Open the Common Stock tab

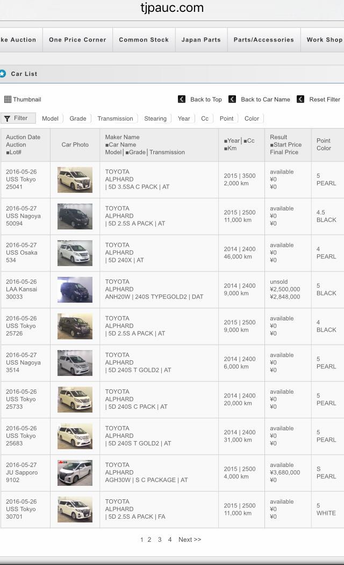(x=144, y=40)
